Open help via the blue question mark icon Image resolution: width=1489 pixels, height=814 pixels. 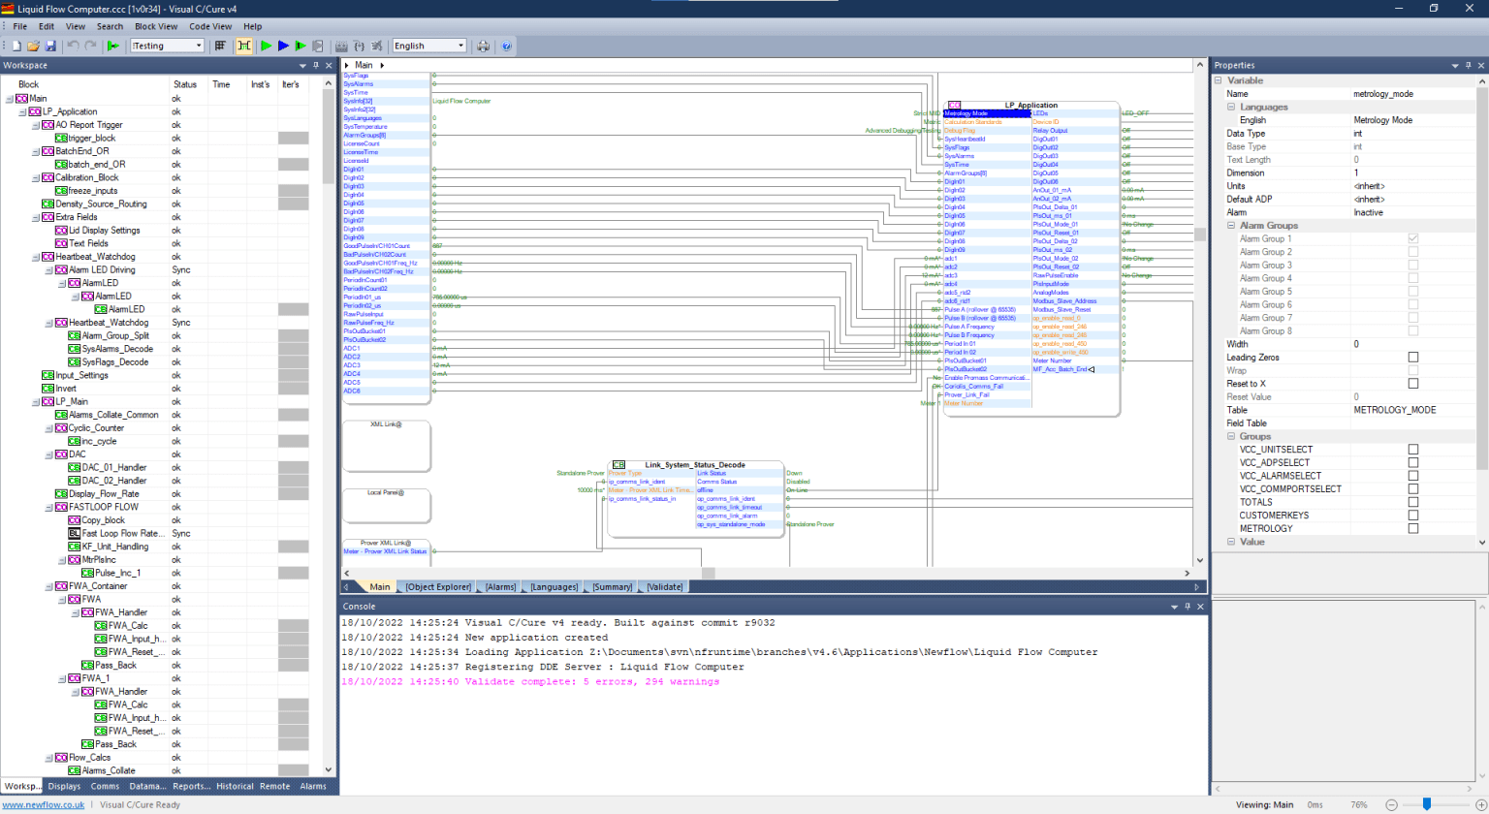coord(506,46)
